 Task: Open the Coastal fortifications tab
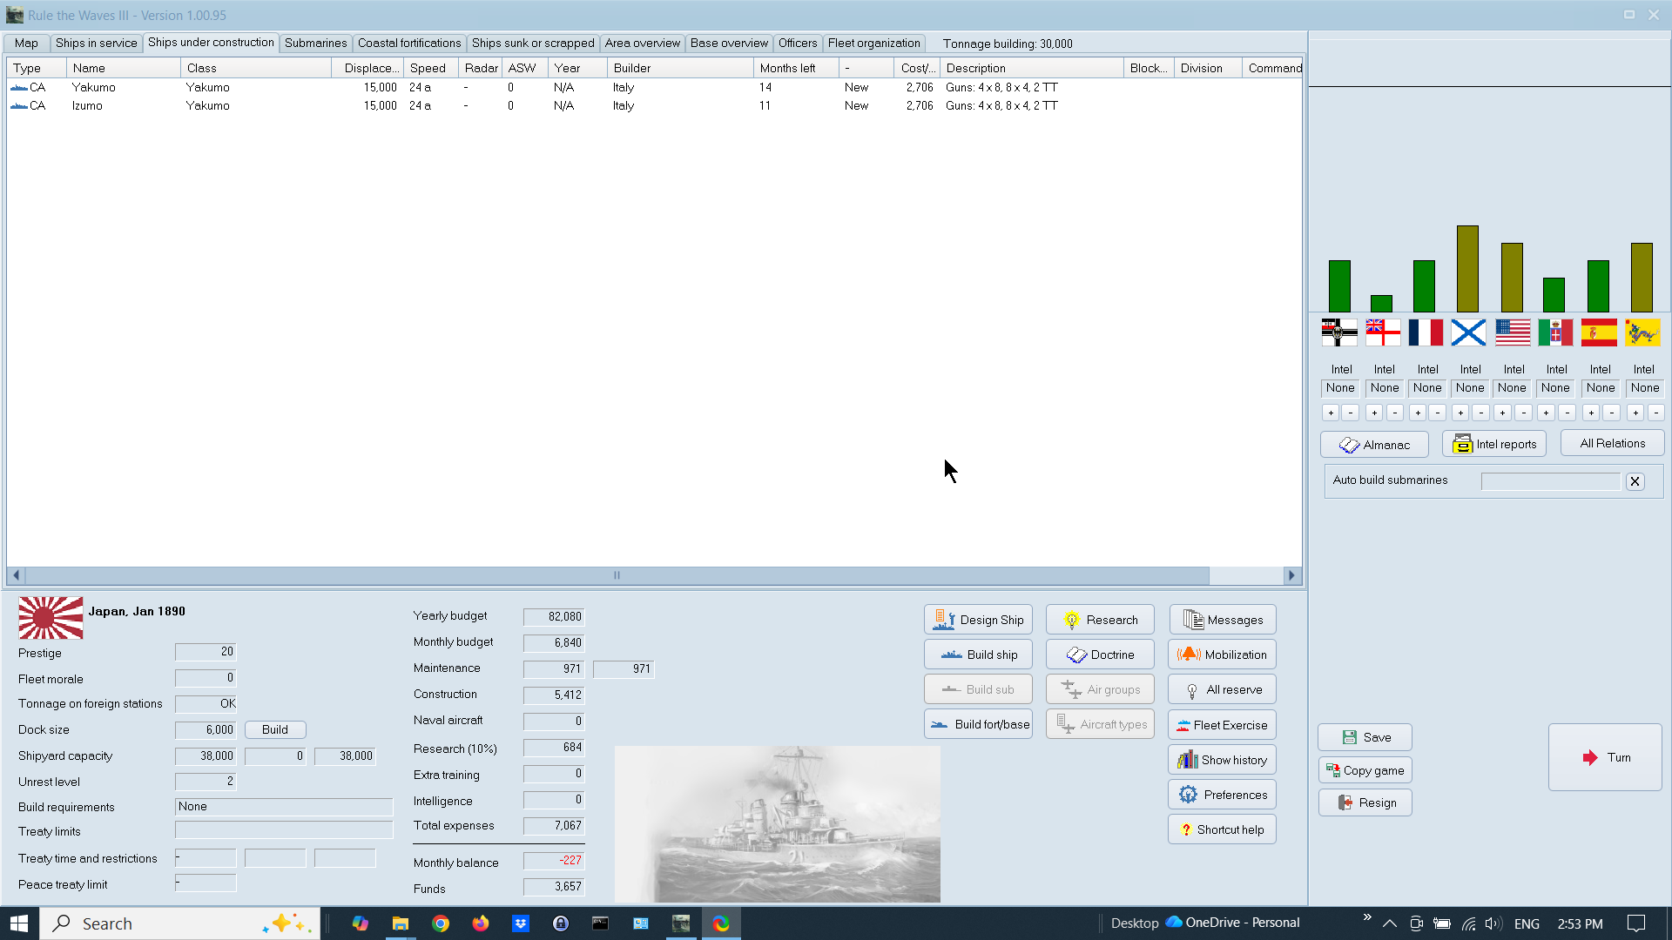[x=409, y=43]
